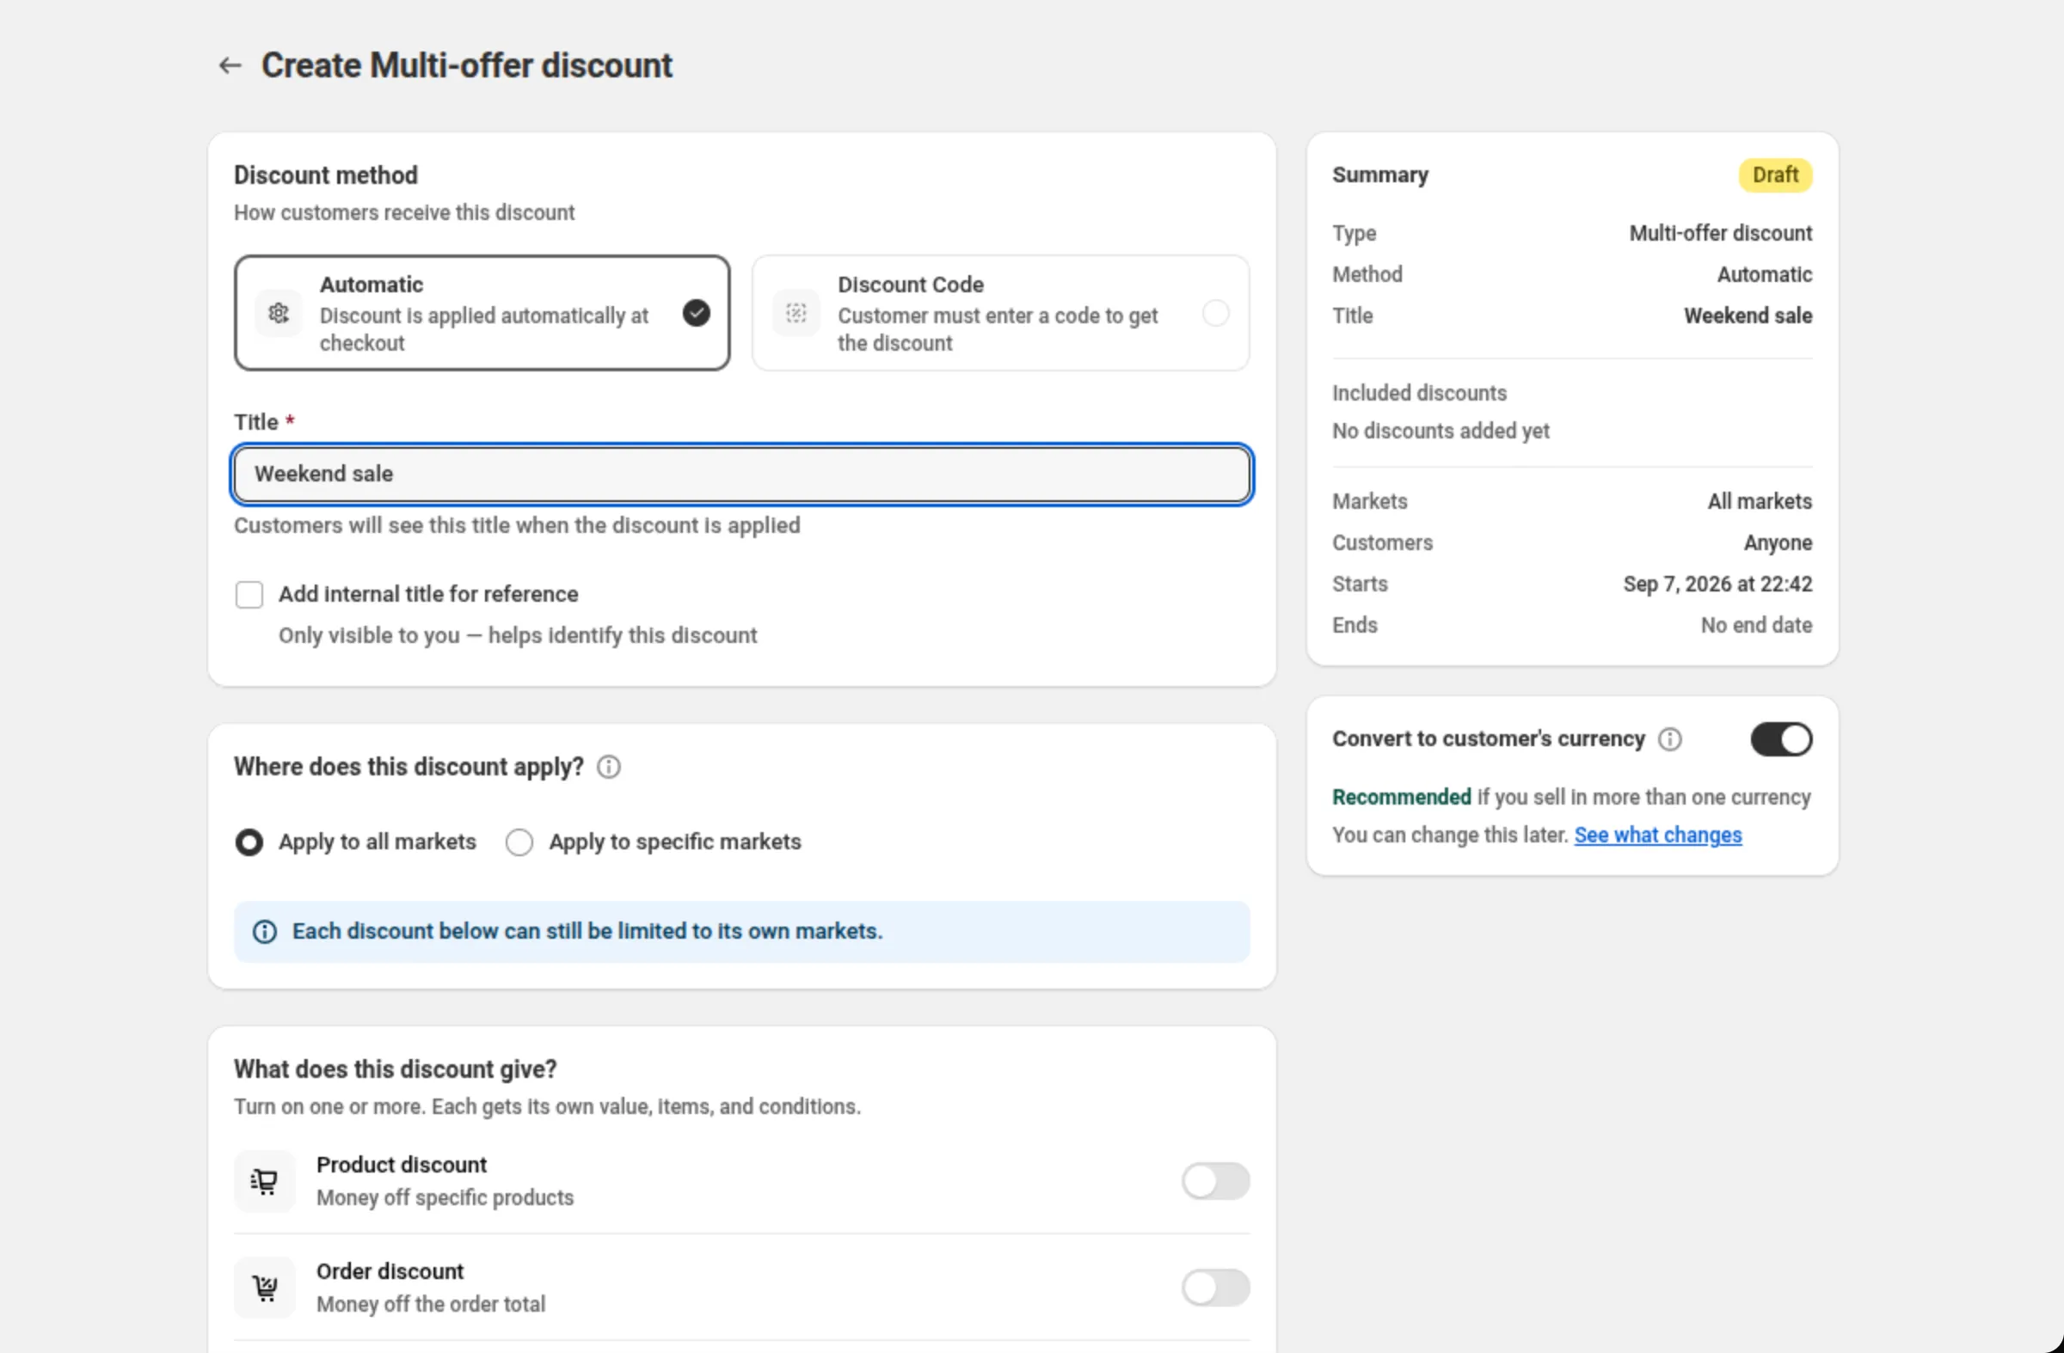Click No discounts added yet text
Image resolution: width=2064 pixels, height=1353 pixels.
coord(1440,431)
